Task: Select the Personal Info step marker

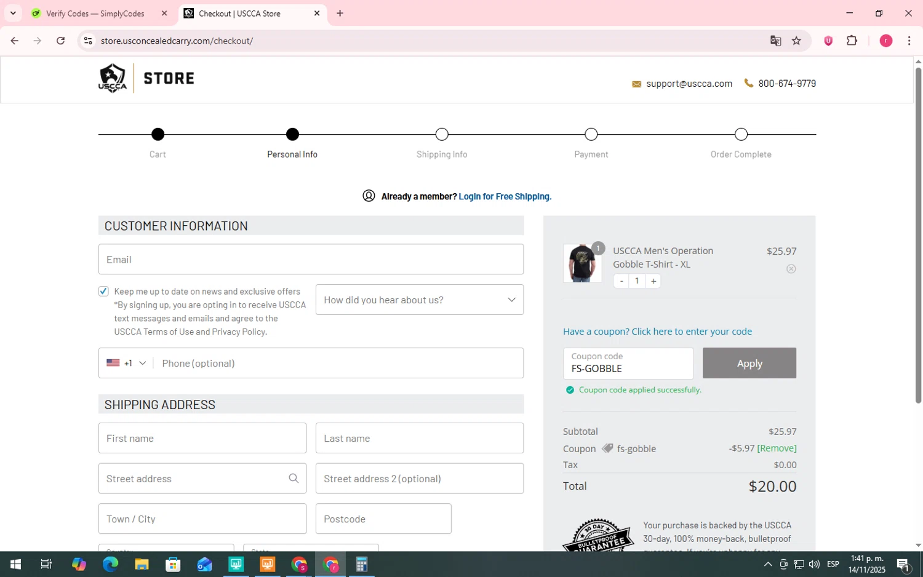Action: (x=292, y=134)
